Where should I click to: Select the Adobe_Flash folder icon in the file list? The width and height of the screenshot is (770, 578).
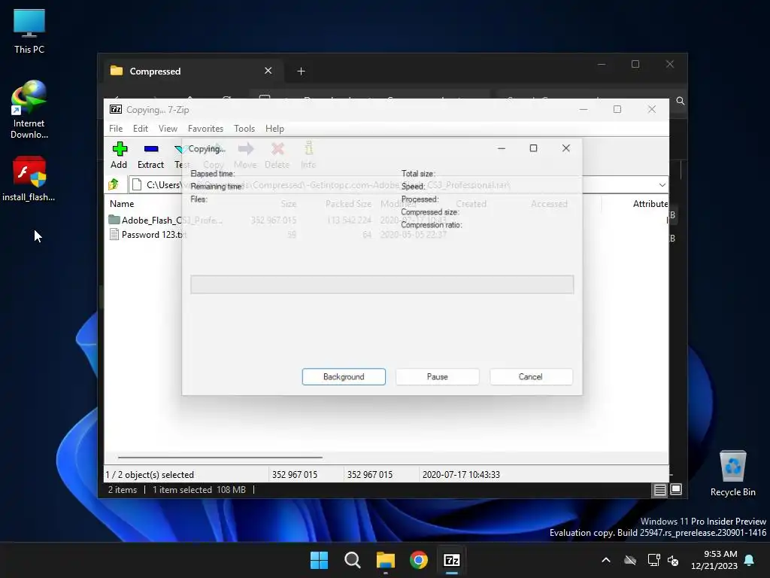pyautogui.click(x=114, y=220)
